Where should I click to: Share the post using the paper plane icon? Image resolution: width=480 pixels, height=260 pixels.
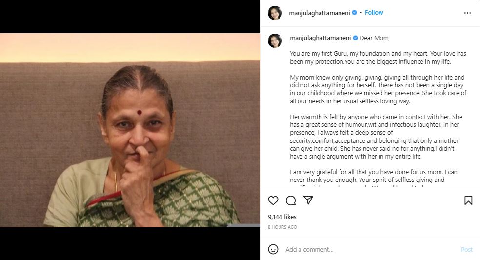pyautogui.click(x=308, y=200)
